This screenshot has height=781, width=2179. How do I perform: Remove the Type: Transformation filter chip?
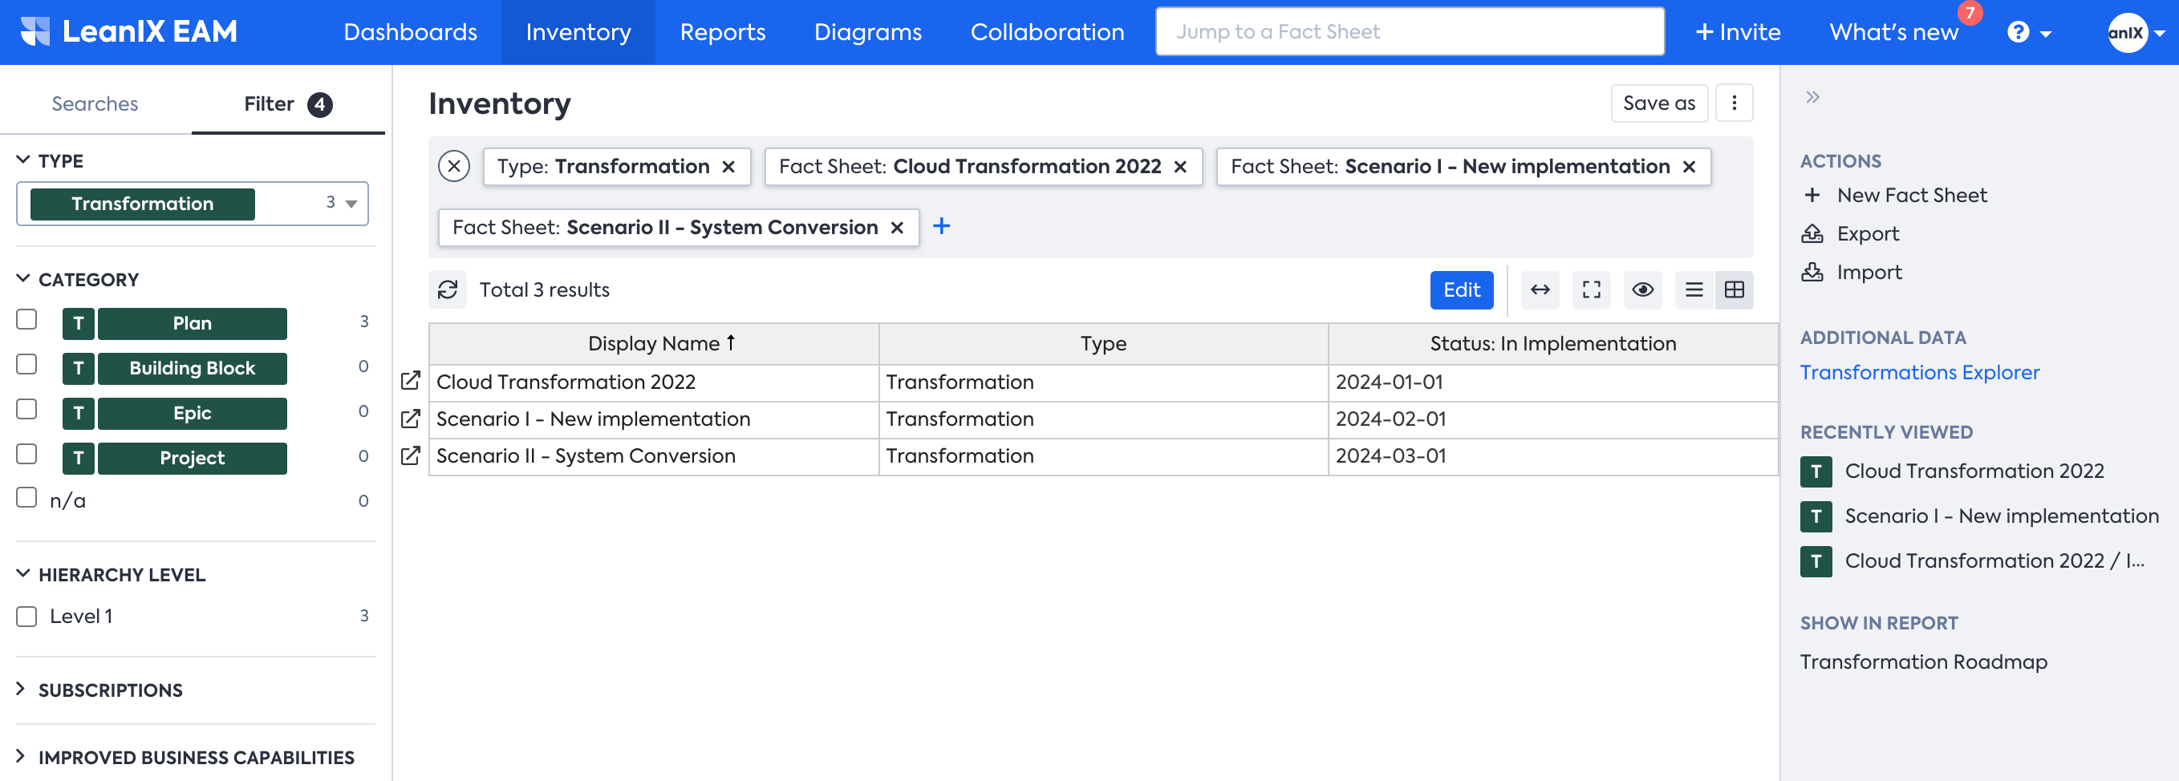pos(728,168)
